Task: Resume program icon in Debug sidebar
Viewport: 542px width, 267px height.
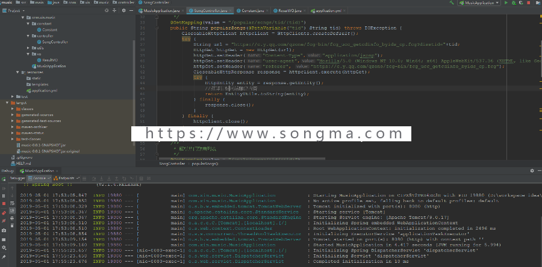Action: coord(4,188)
